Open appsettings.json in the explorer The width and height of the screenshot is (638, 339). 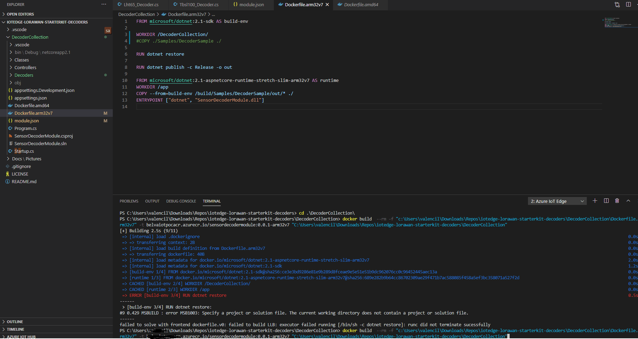pos(56,98)
